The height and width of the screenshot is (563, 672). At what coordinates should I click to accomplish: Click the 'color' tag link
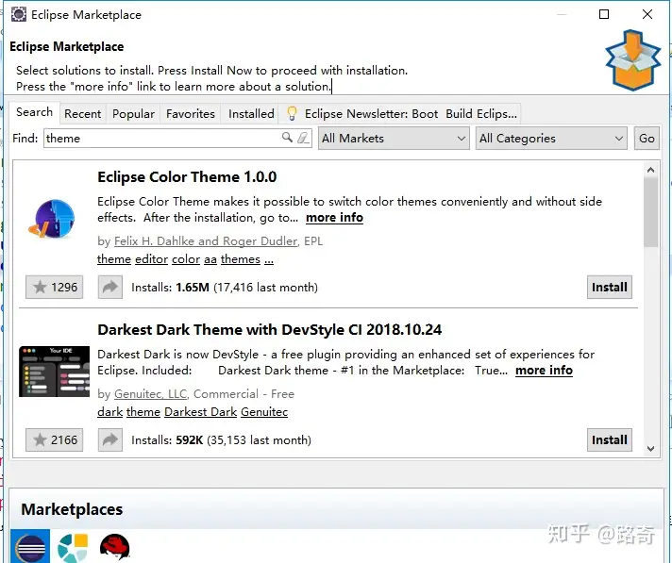[x=186, y=259]
